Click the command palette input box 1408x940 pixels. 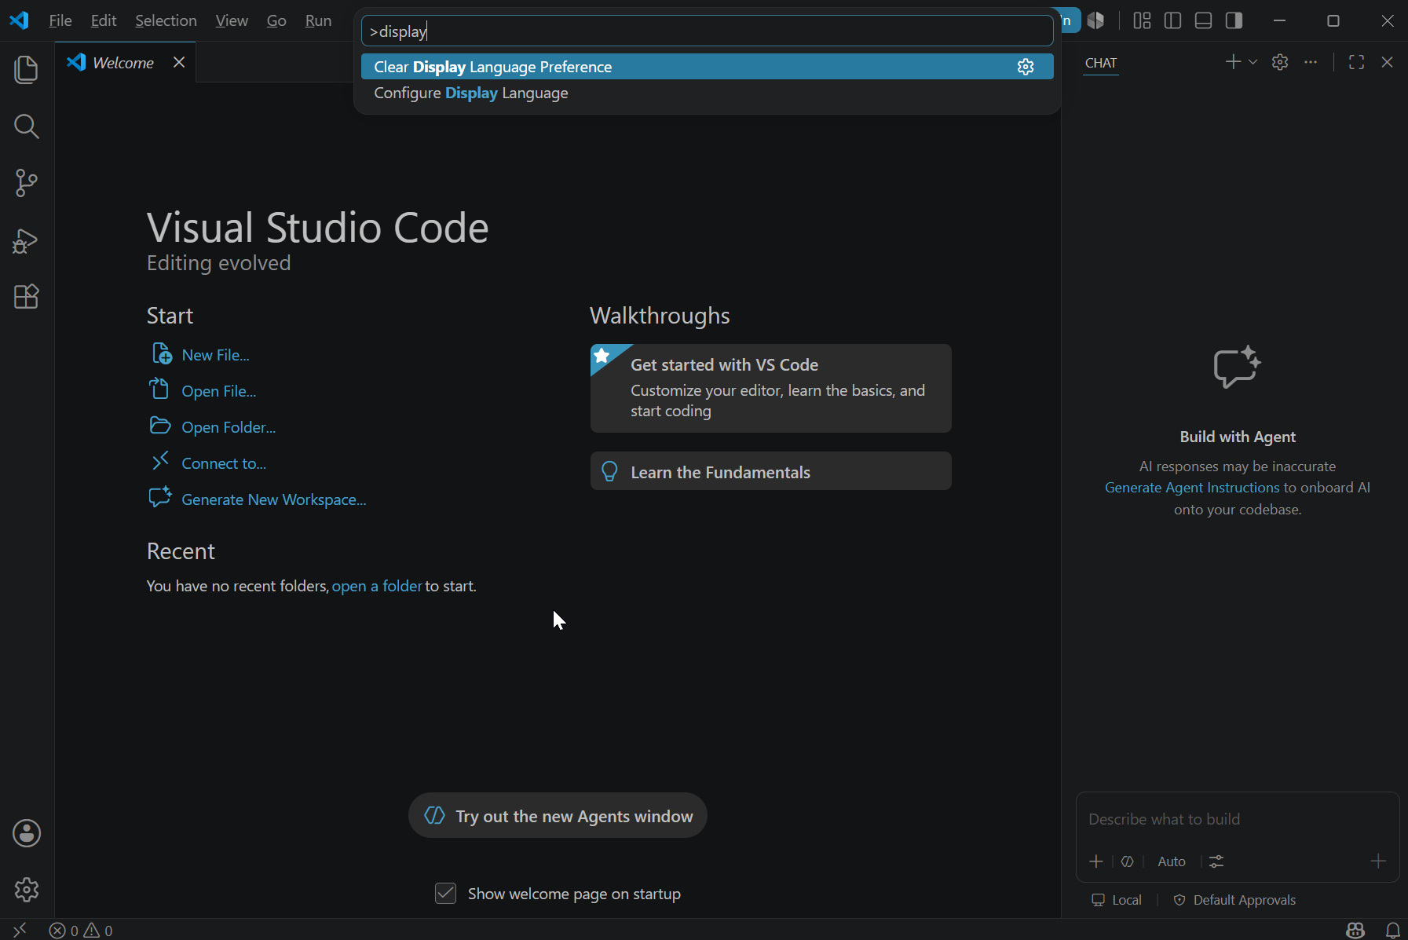coord(707,31)
